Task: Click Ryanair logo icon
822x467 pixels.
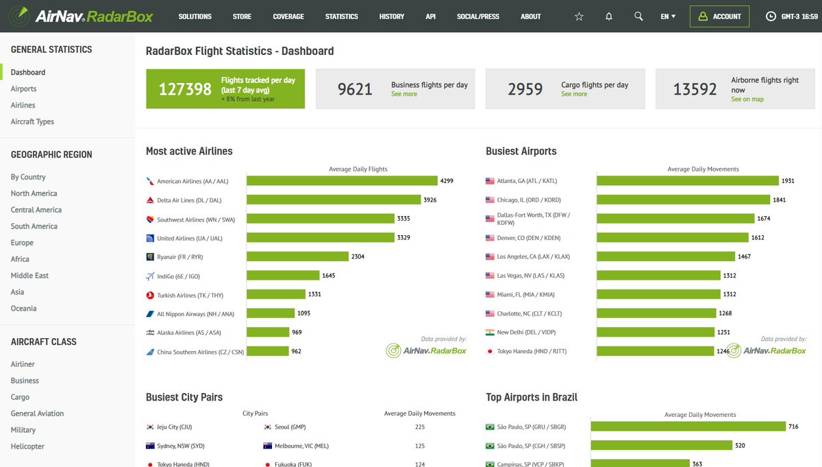Action: pos(150,257)
